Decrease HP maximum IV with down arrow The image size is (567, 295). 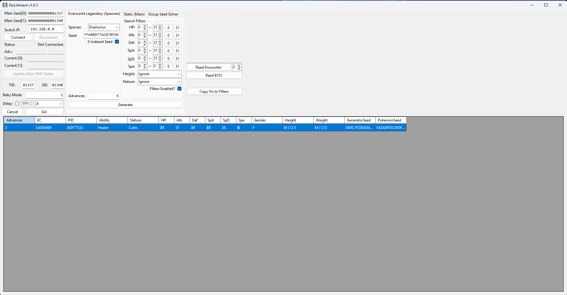point(160,29)
